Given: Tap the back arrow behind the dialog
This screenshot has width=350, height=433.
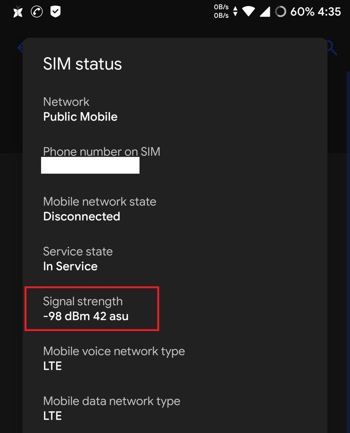Looking at the screenshot, I should [21, 48].
